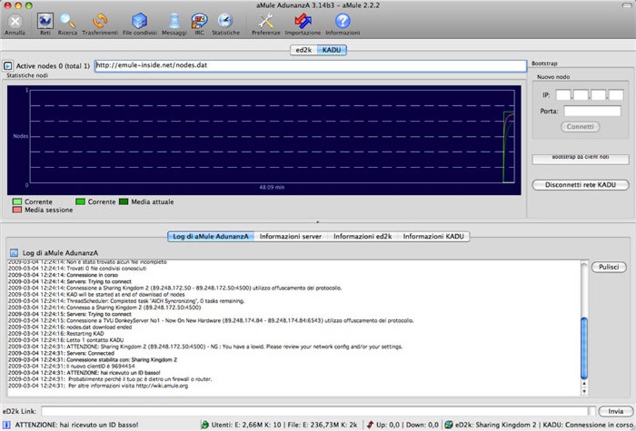Click the third IP octet field
This screenshot has width=636, height=431.
599,95
